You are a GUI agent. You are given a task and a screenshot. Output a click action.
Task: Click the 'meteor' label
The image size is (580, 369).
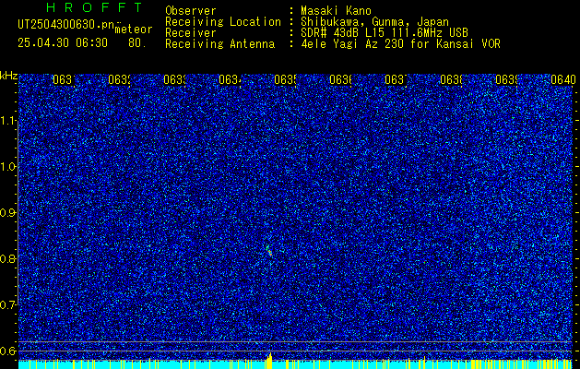pos(134,30)
